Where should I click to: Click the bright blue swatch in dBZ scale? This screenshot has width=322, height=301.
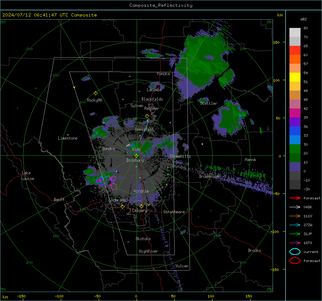click(295, 131)
